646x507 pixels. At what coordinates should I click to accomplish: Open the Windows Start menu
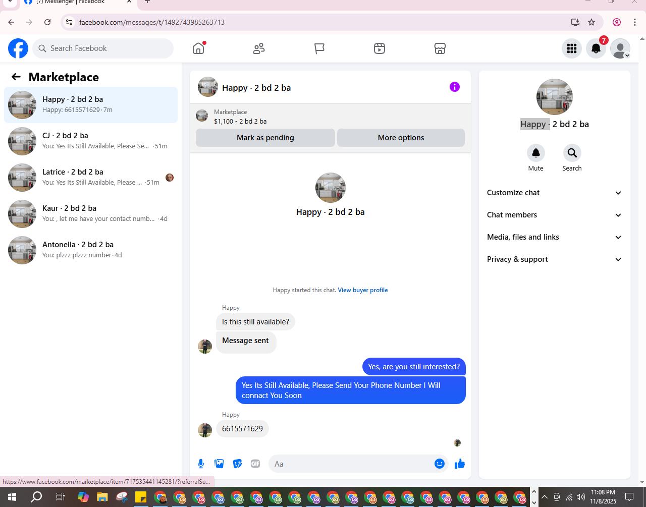[x=12, y=497]
